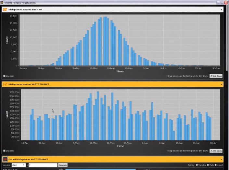
Task: Click the histogram icon of the 'date on VAST 2010 MC2' panel
Action: pyautogui.click(x=5, y=84)
